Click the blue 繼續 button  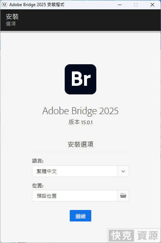(80, 216)
